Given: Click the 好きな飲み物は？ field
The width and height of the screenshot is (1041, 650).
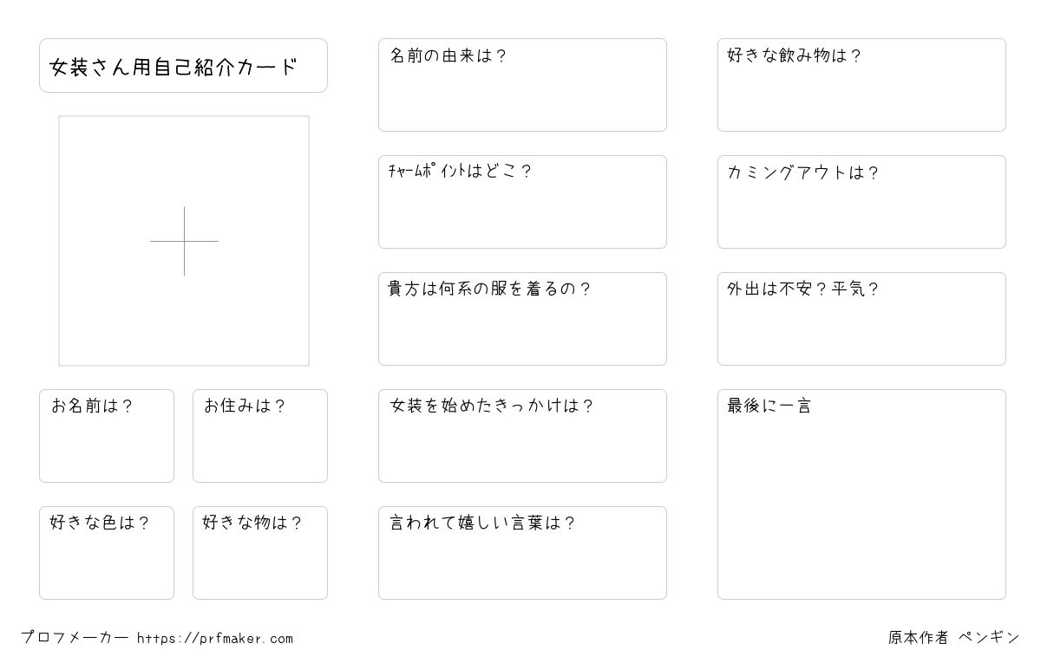Looking at the screenshot, I should point(861,85).
